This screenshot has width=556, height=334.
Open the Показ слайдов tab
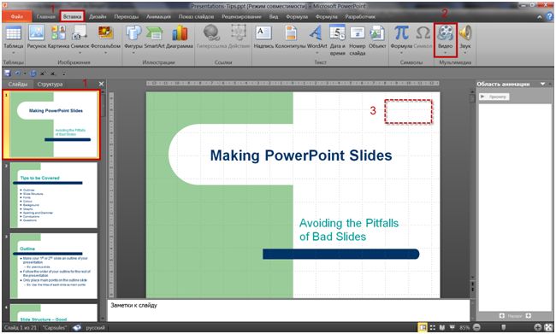click(x=196, y=16)
